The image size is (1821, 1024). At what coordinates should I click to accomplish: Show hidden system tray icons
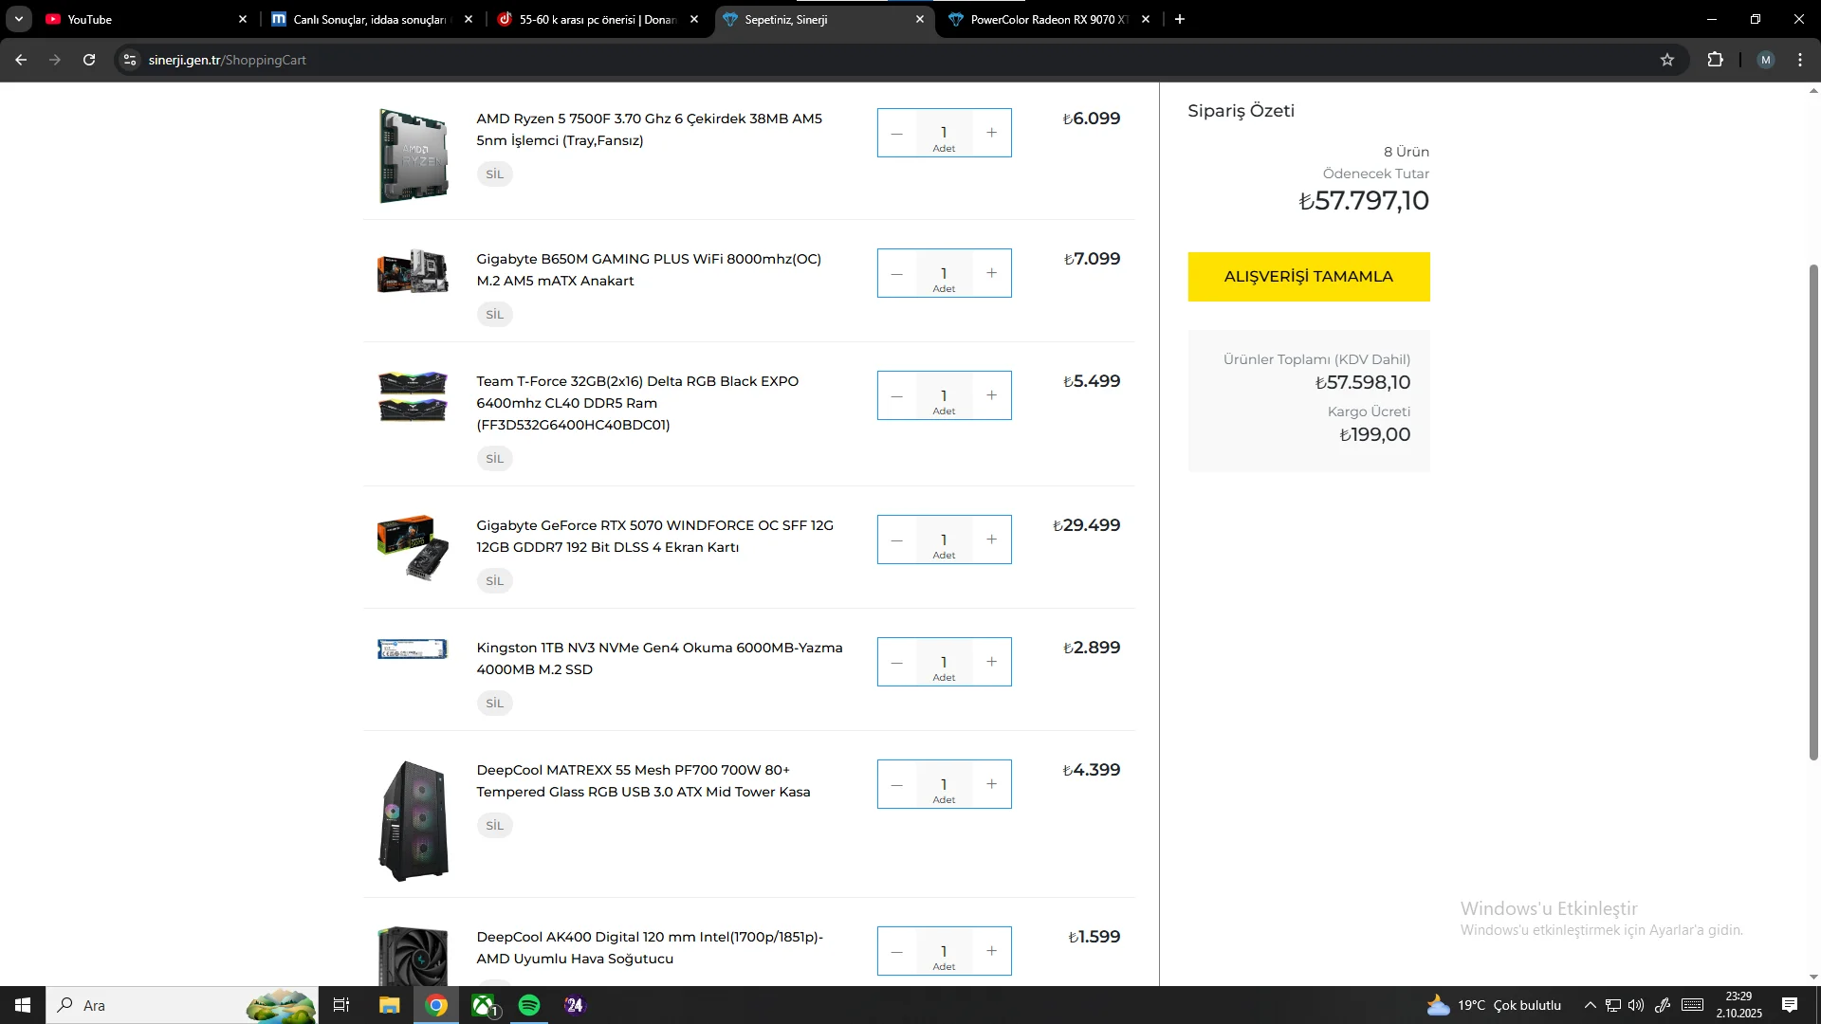tap(1590, 1005)
